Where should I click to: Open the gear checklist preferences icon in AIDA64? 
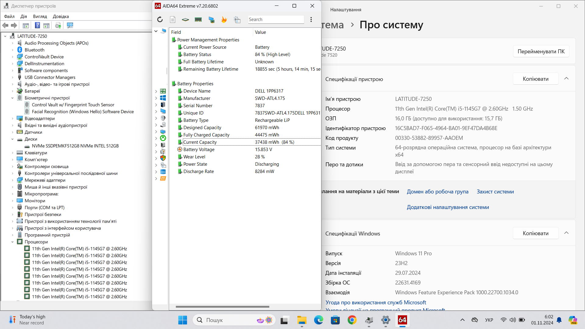(237, 19)
